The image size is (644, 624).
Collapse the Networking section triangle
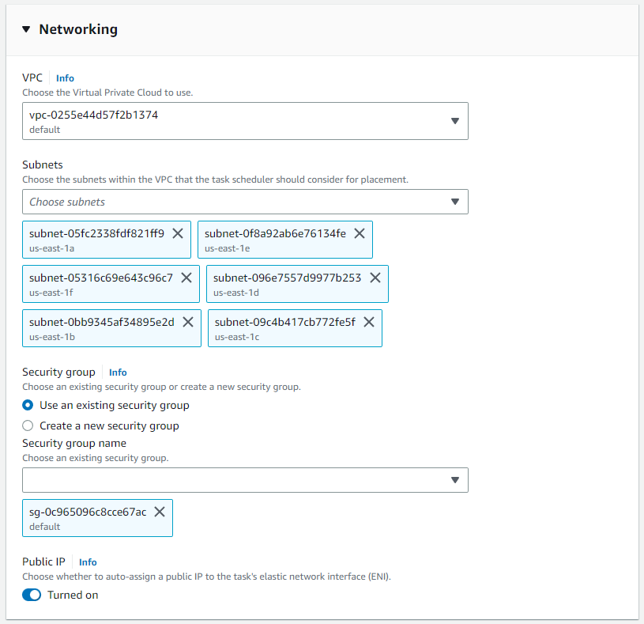pyautogui.click(x=26, y=30)
